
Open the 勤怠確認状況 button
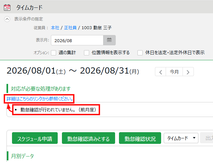pyautogui.click(x=140, y=138)
